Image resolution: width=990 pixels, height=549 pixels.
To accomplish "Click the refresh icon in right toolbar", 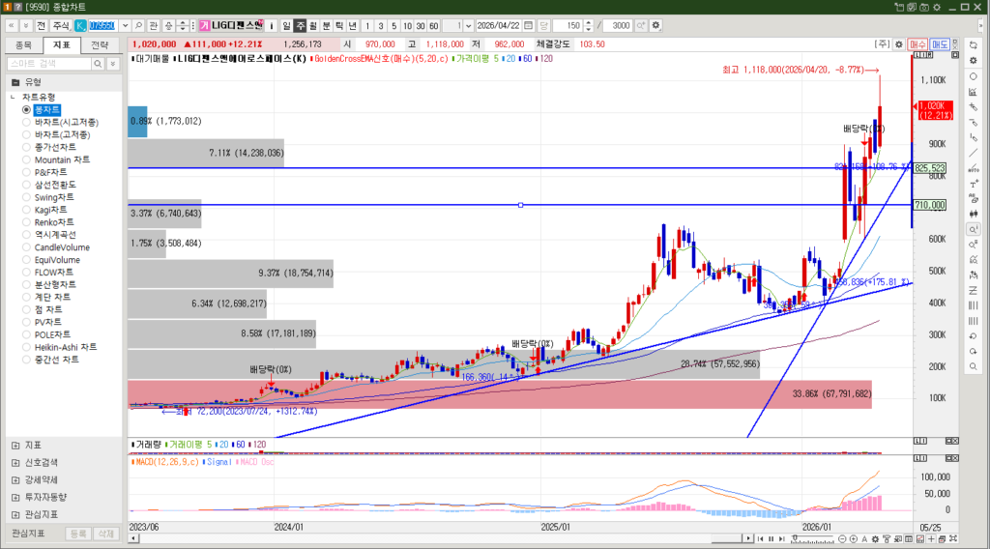I will [x=973, y=44].
